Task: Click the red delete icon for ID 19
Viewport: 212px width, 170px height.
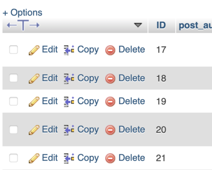Action: (x=110, y=102)
